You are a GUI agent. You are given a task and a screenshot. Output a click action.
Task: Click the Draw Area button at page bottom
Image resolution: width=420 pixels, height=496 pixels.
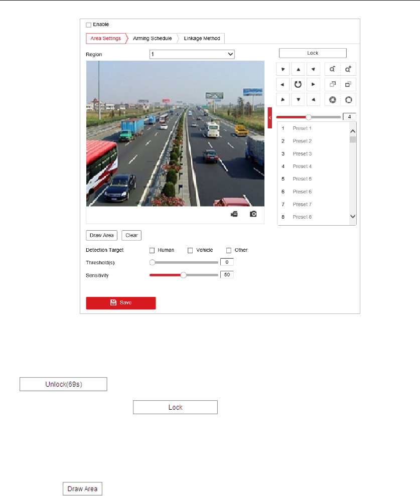click(82, 488)
